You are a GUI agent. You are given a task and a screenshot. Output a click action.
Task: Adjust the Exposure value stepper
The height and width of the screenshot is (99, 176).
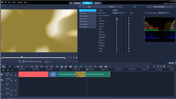tap(129, 21)
